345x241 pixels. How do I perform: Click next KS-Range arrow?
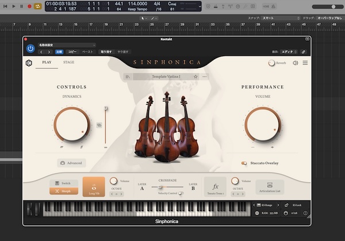[x=278, y=205]
